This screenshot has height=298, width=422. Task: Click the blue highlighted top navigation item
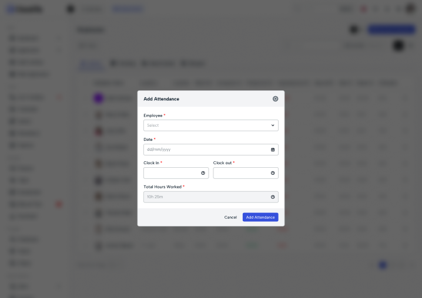pos(128,9)
